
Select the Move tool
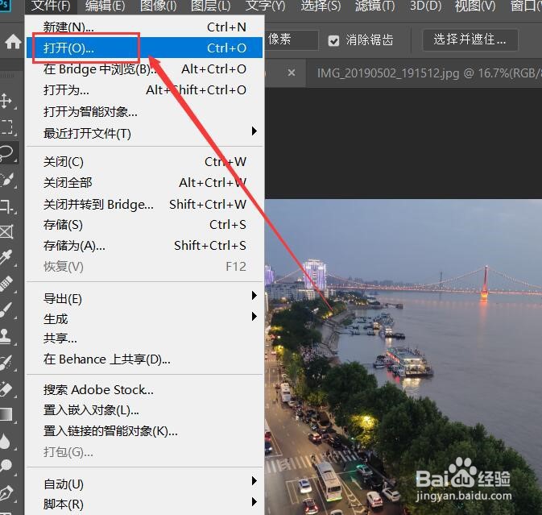6,101
